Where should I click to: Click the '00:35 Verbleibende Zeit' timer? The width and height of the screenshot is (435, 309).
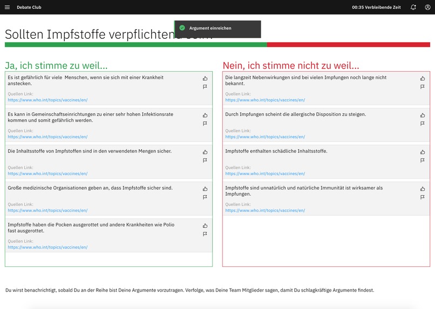[376, 7]
